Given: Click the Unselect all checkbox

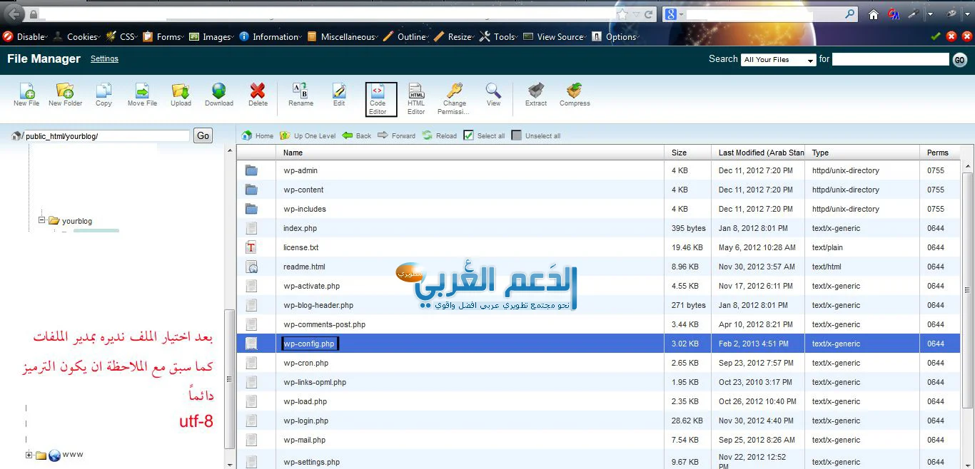Looking at the screenshot, I should pyautogui.click(x=517, y=135).
